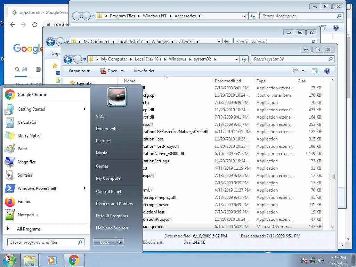This screenshot has height=267, width=356.
Task: Open Documents from Start menu
Action: (106, 129)
